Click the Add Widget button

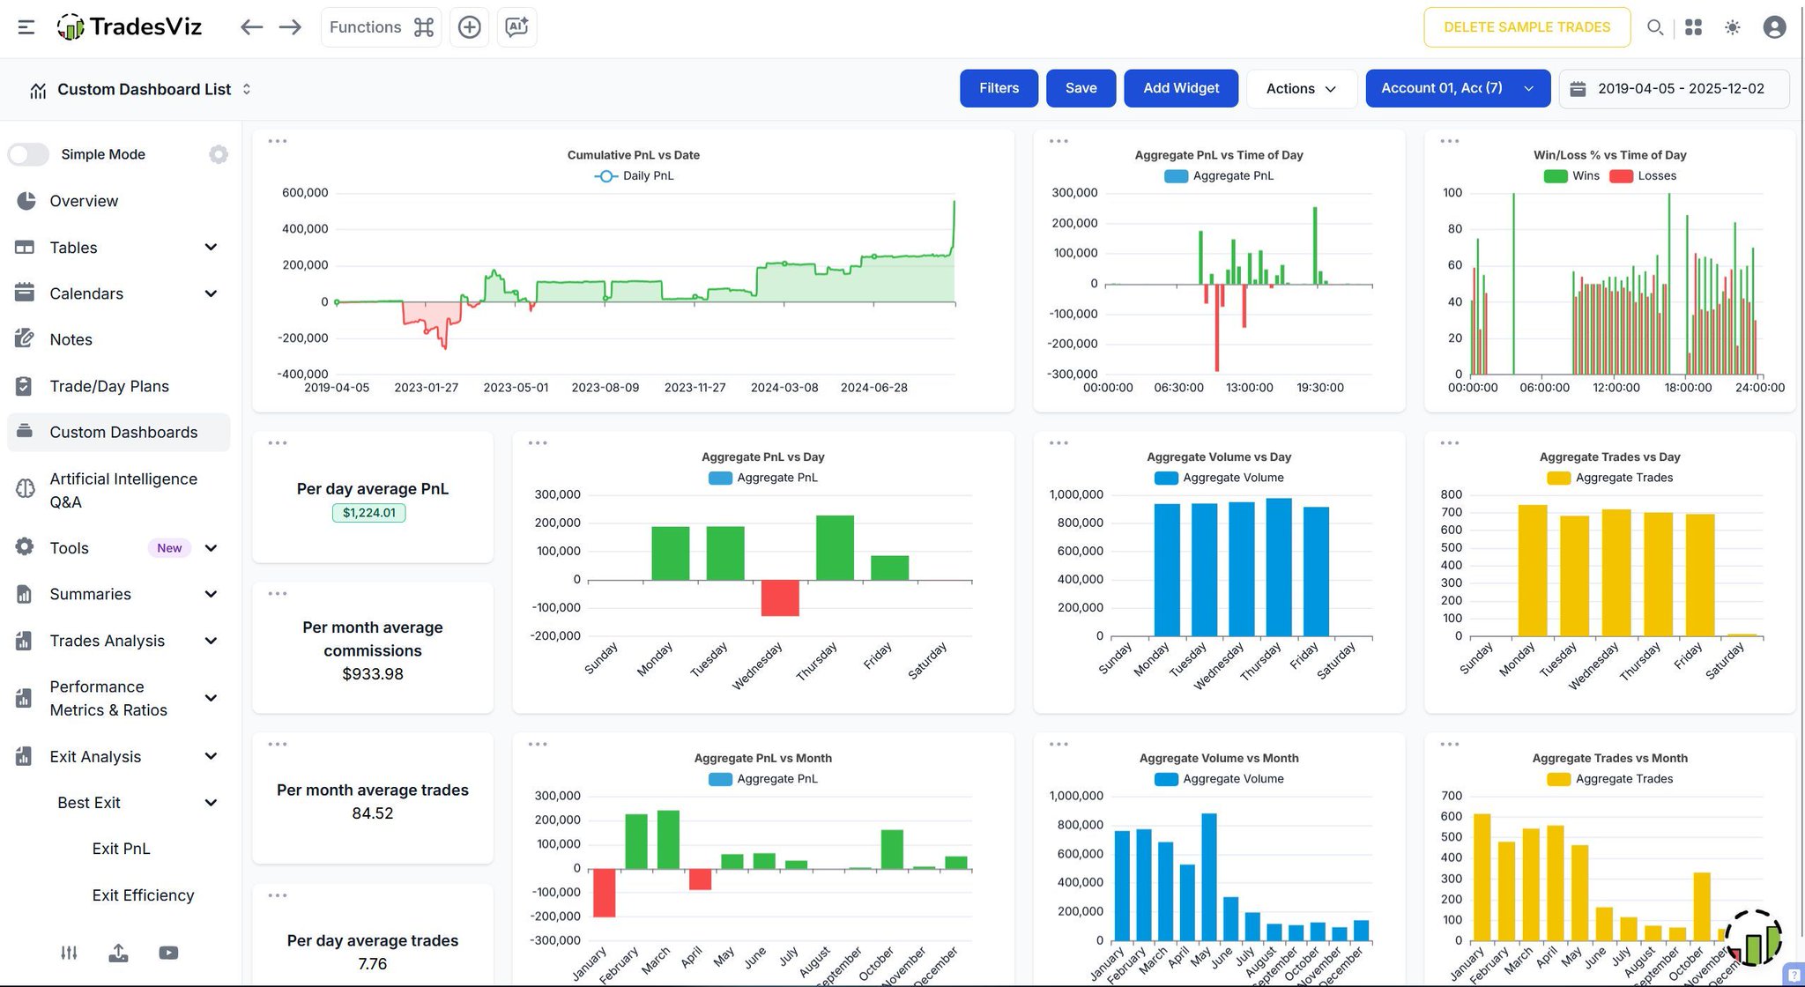1181,88
